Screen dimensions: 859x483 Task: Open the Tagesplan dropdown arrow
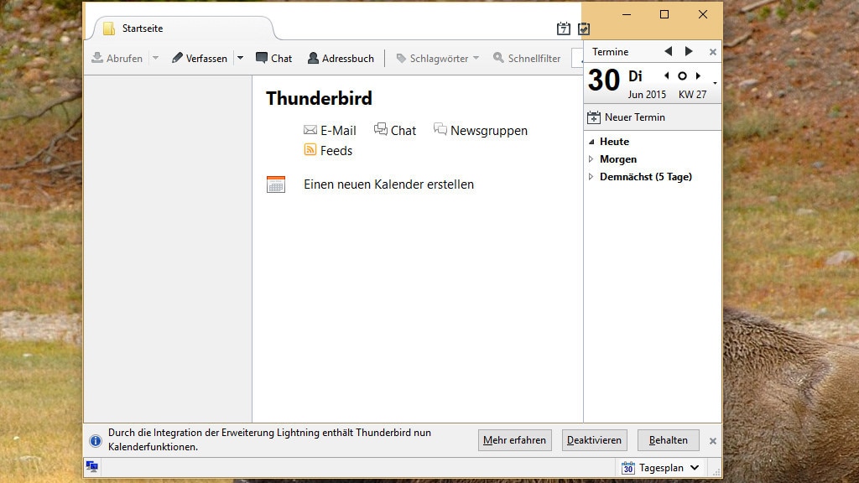pos(695,468)
